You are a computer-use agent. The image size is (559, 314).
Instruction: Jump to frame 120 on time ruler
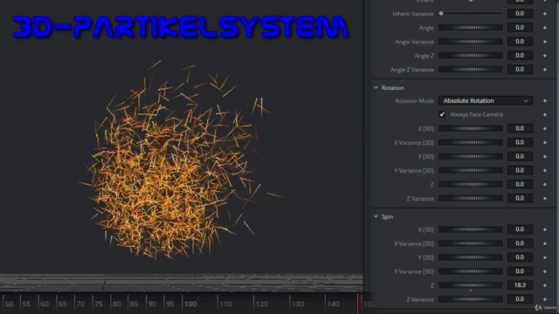(x=262, y=304)
